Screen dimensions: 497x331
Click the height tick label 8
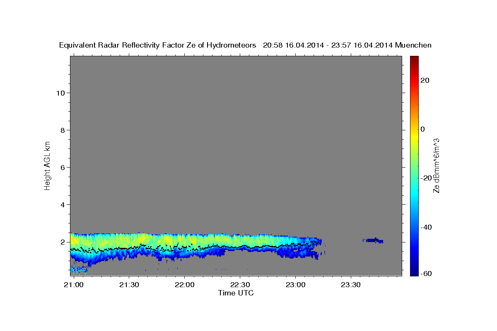pos(62,130)
